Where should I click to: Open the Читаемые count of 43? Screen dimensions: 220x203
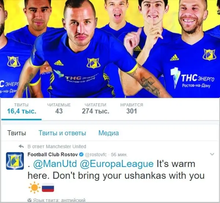(59, 108)
